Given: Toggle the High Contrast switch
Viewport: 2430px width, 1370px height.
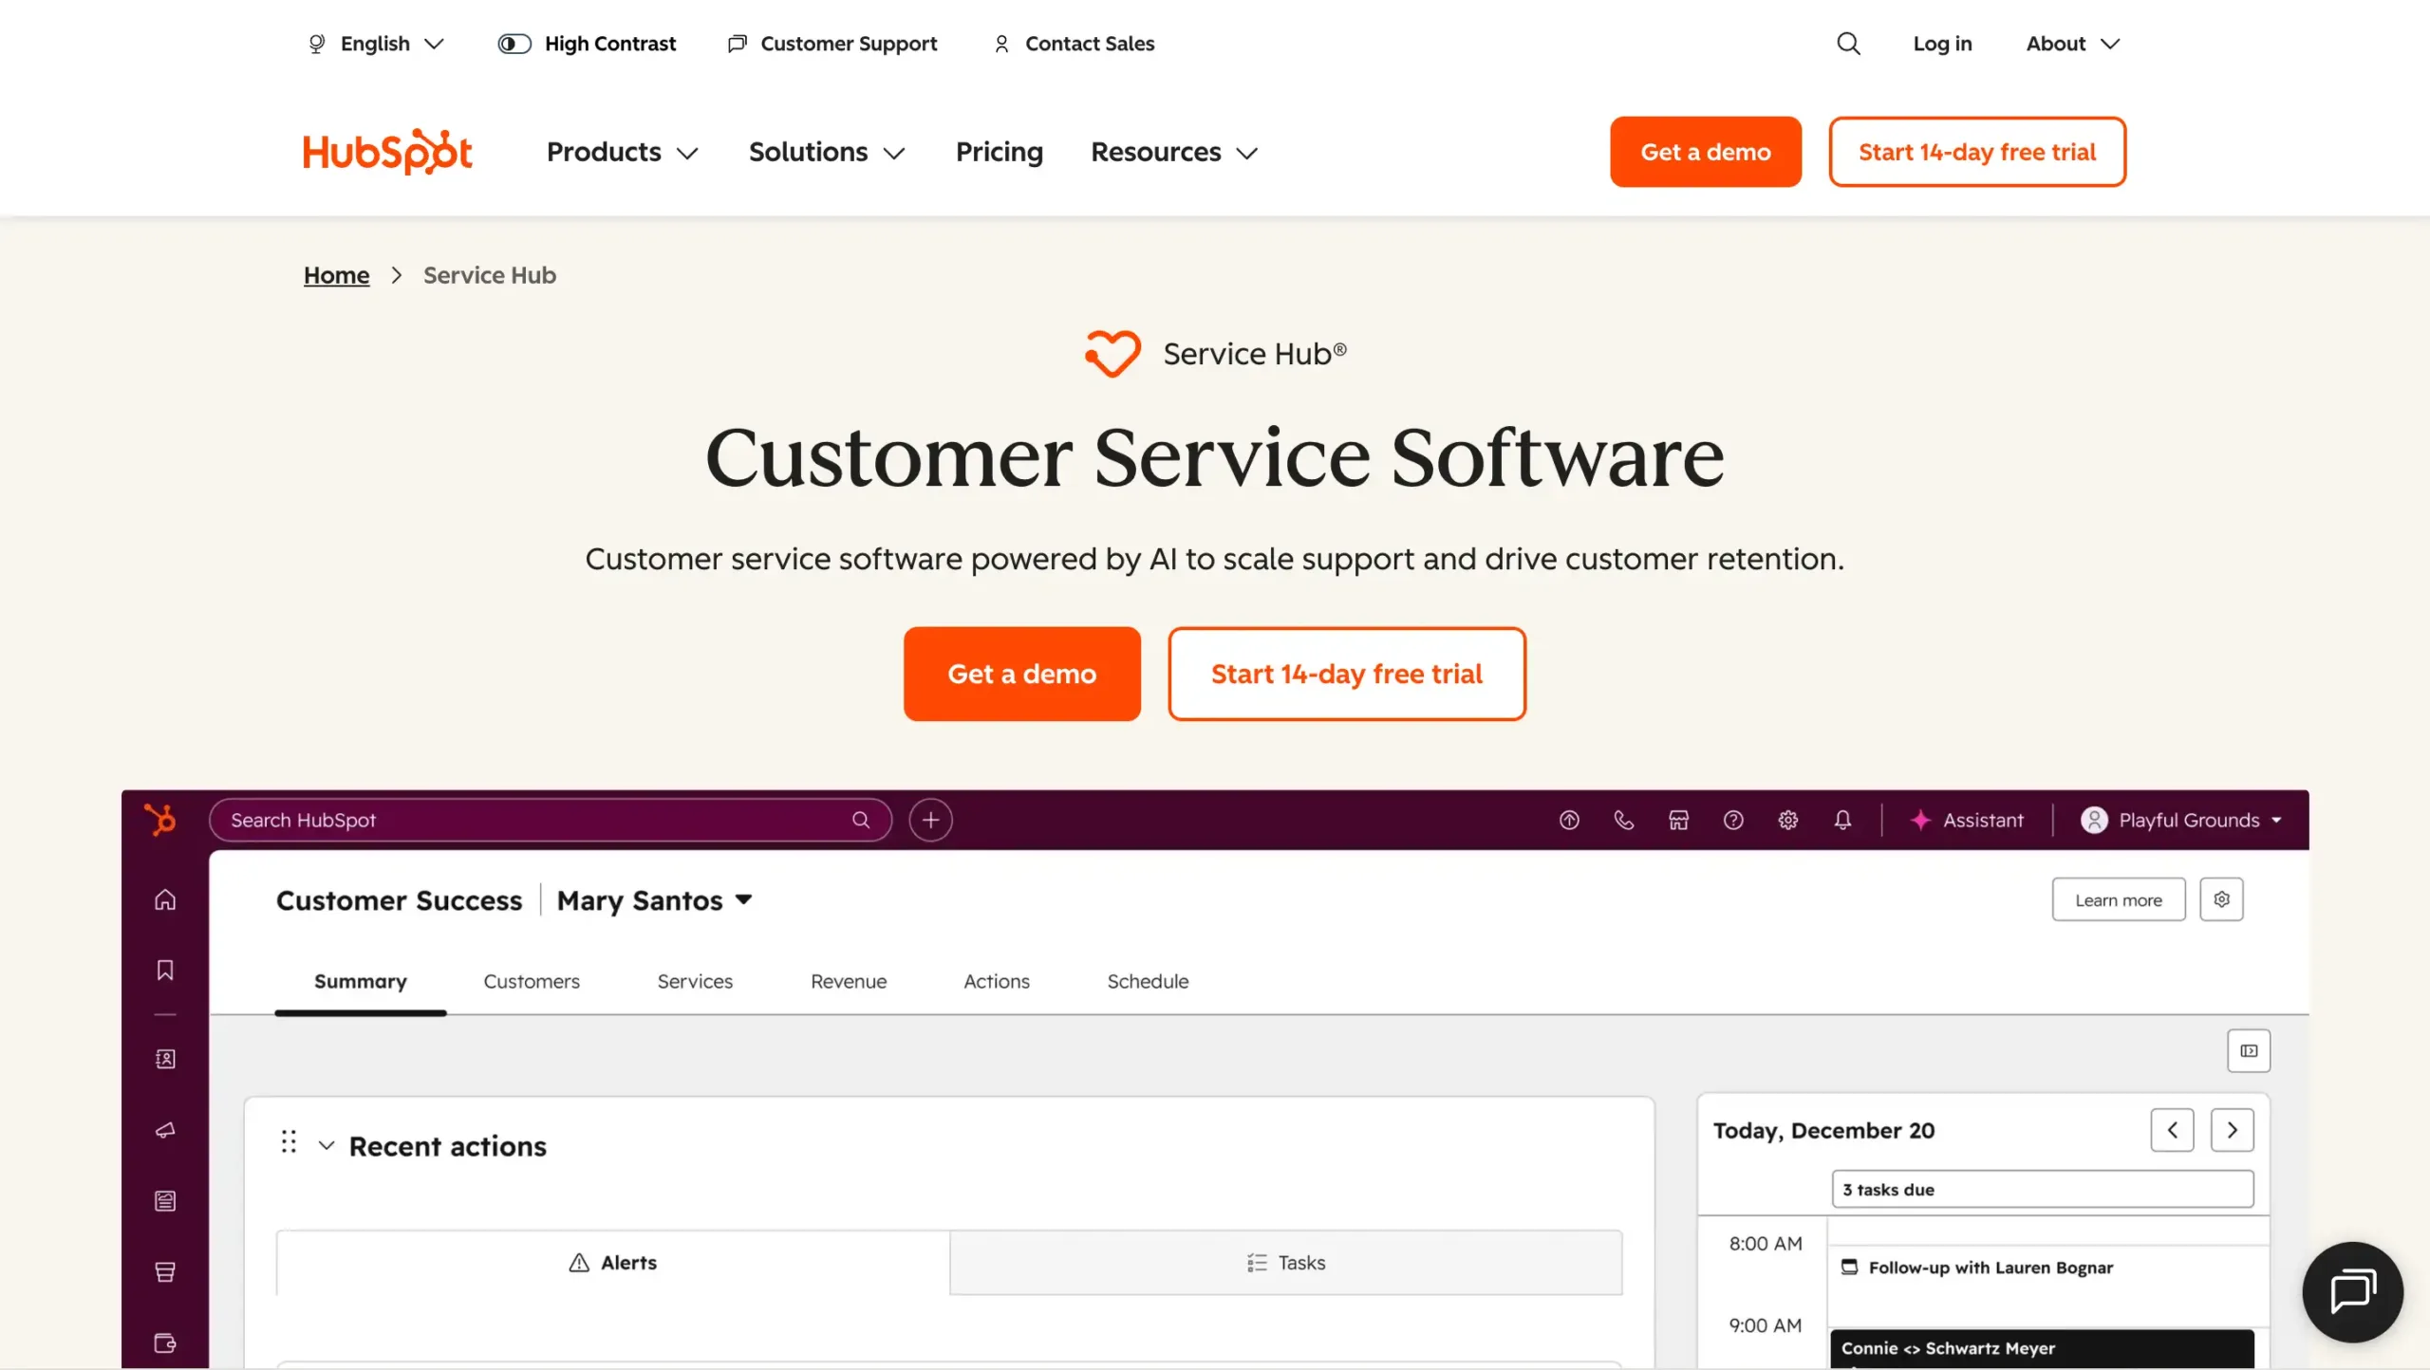Looking at the screenshot, I should (514, 44).
